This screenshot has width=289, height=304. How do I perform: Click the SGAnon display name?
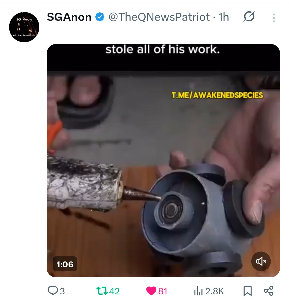coord(69,17)
